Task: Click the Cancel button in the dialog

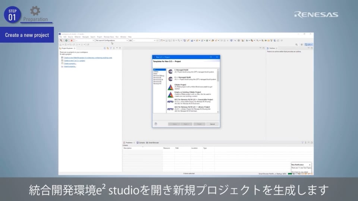Action: (212, 124)
